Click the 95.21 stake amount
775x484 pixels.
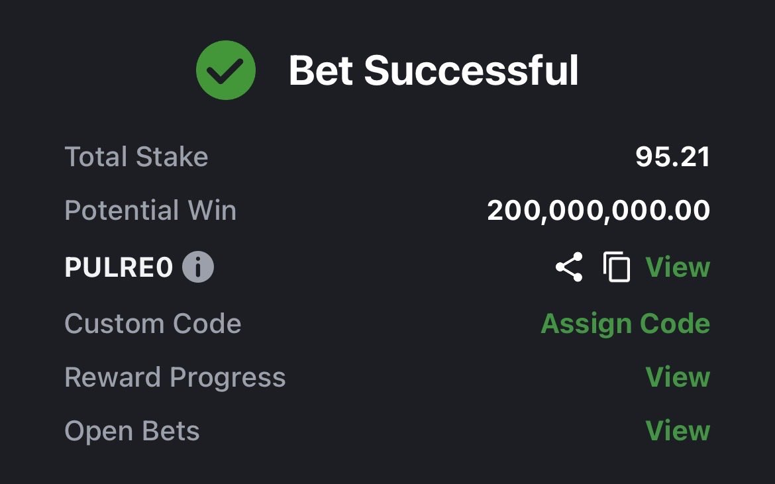672,157
